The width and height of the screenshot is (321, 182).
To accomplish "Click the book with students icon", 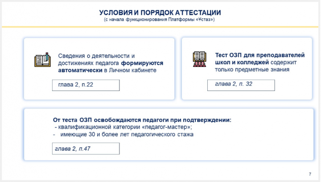I will tap(199, 59).
